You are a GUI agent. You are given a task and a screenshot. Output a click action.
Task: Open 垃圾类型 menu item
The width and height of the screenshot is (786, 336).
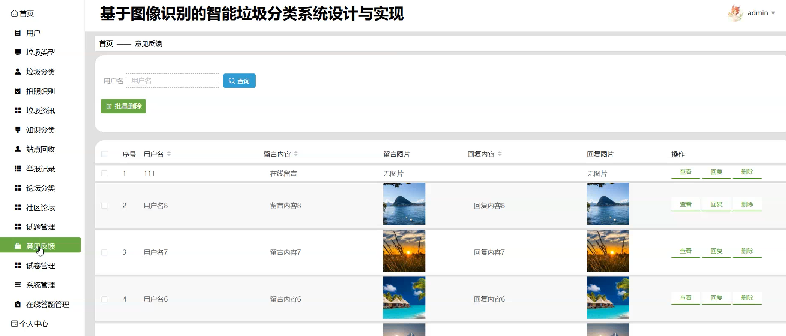pos(40,52)
